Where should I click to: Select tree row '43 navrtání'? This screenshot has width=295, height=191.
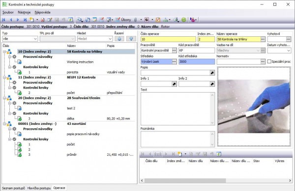click(76, 124)
